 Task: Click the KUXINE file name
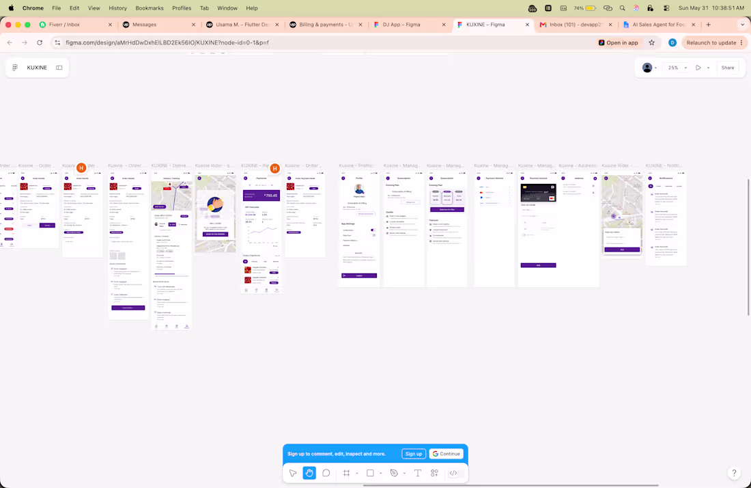click(x=37, y=68)
